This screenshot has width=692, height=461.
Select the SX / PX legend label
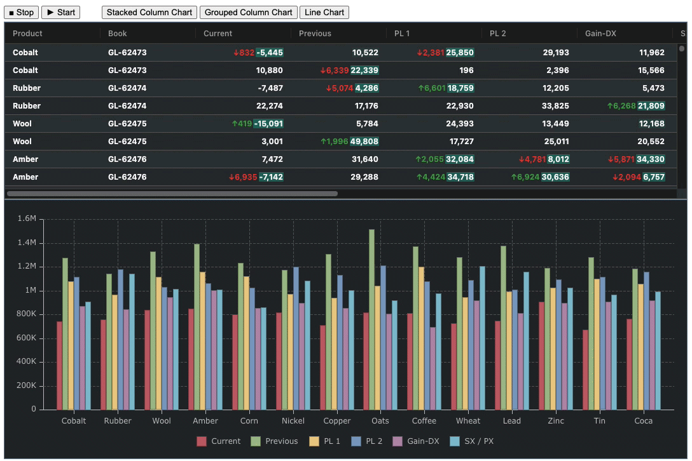pos(479,441)
